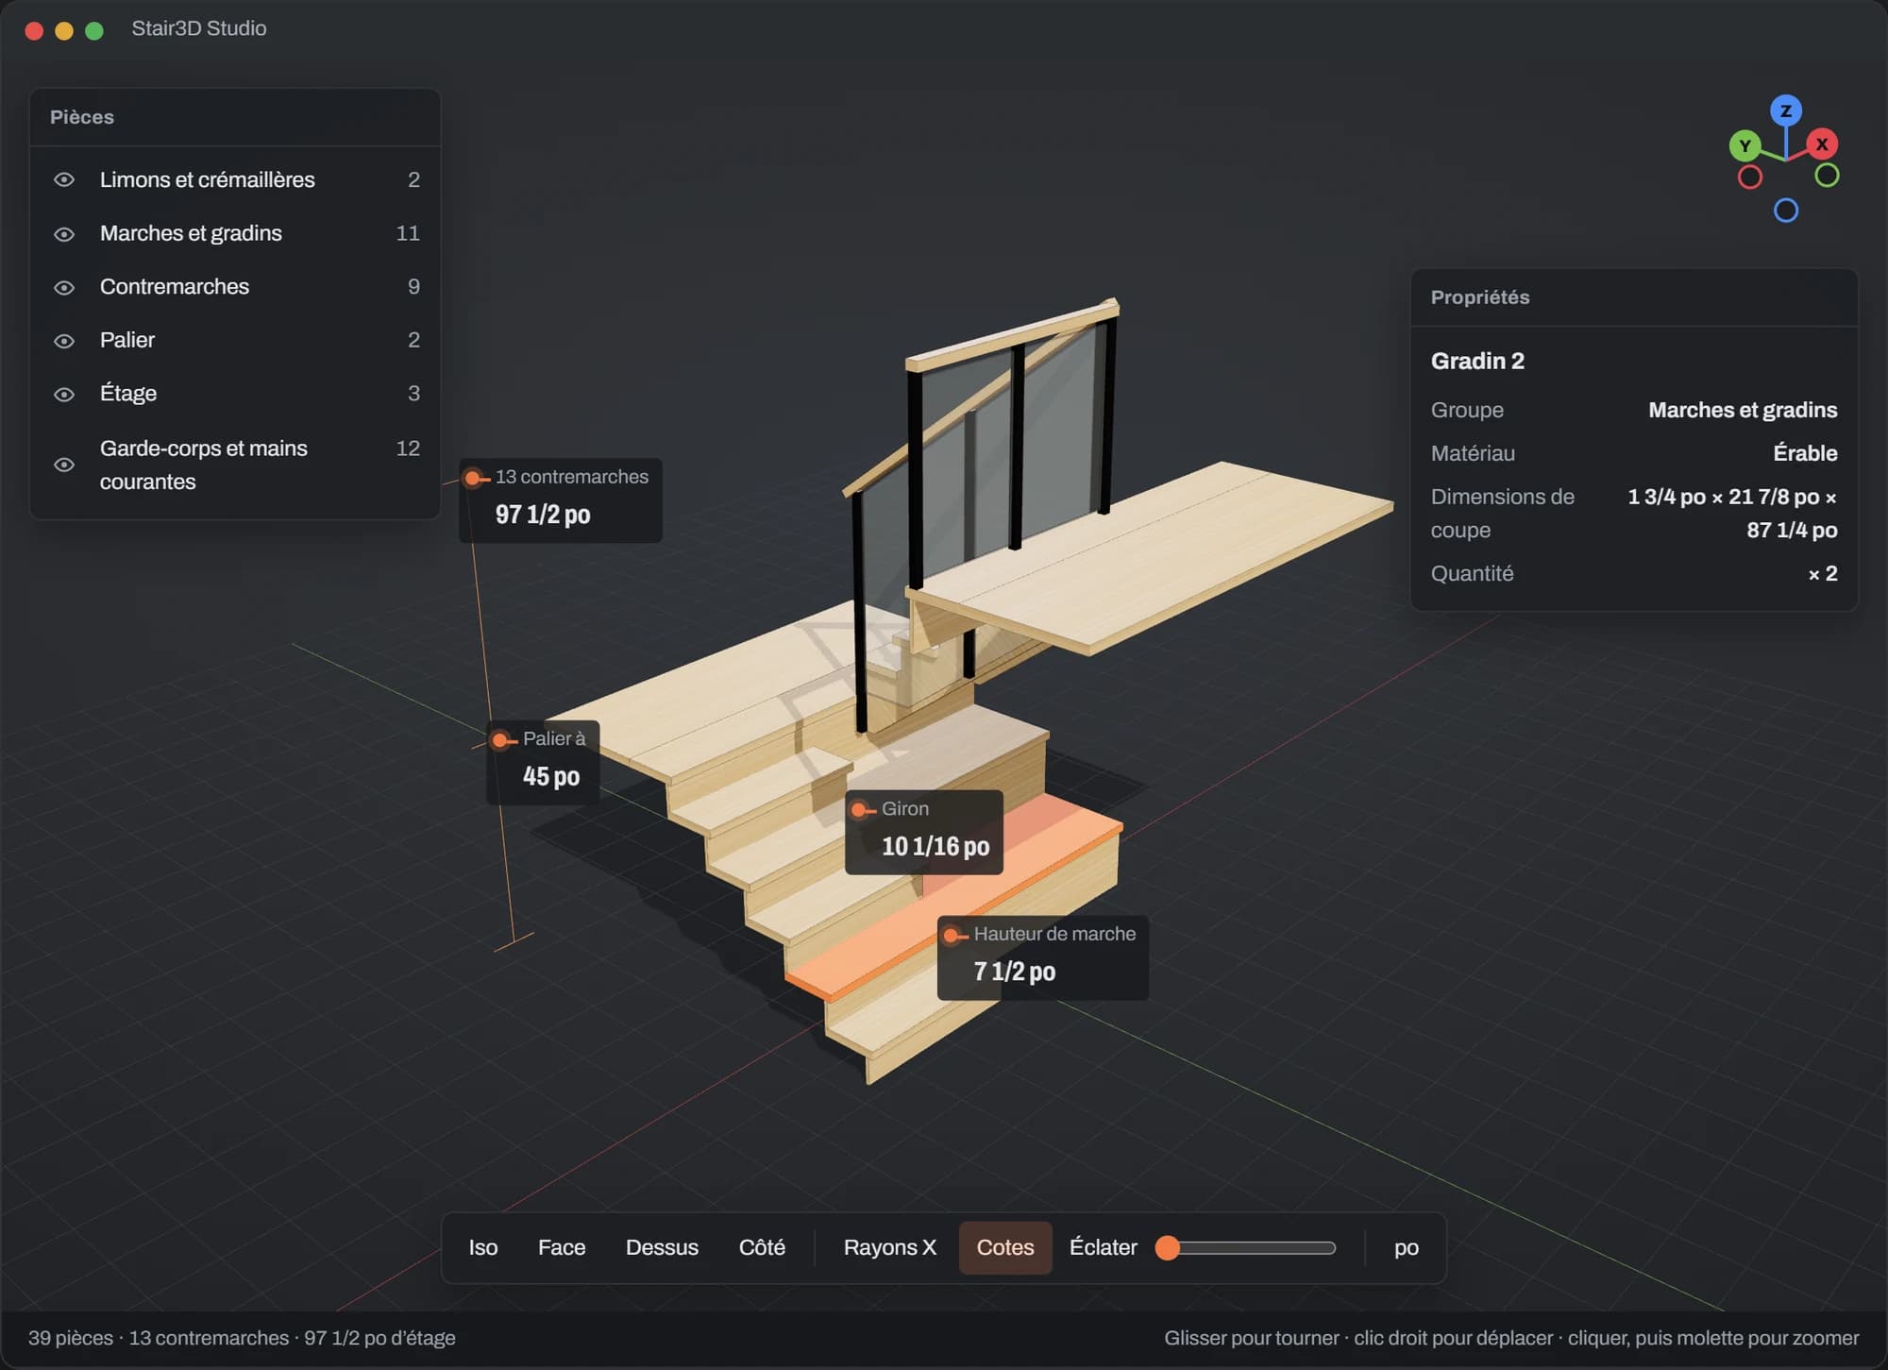
Task: Click the blue Z axis gizmo handle
Action: point(1785,110)
